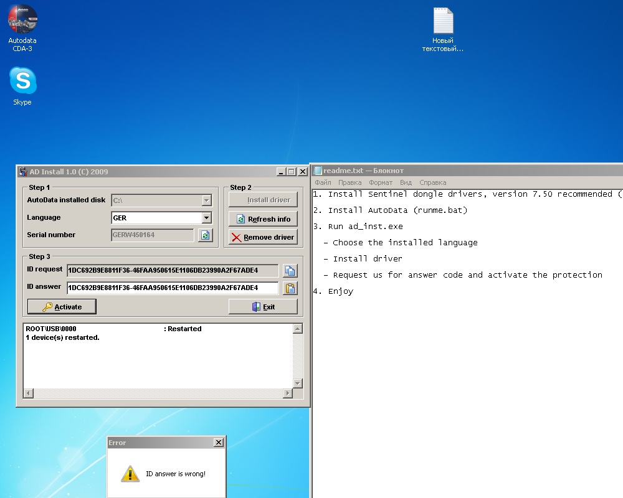Click the Exit button in AD Install
Viewport: 623px width, 498px height.
point(263,307)
